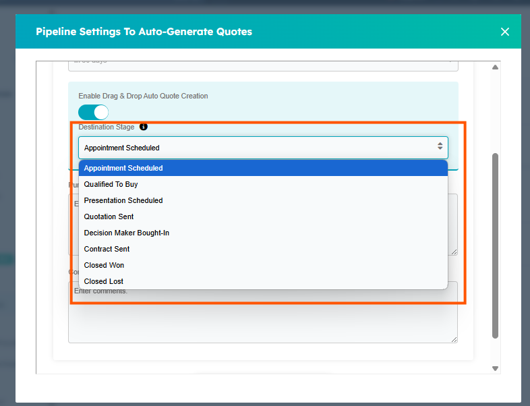Choose Contract Sent stage option
The height and width of the screenshot is (406, 530).
point(263,249)
